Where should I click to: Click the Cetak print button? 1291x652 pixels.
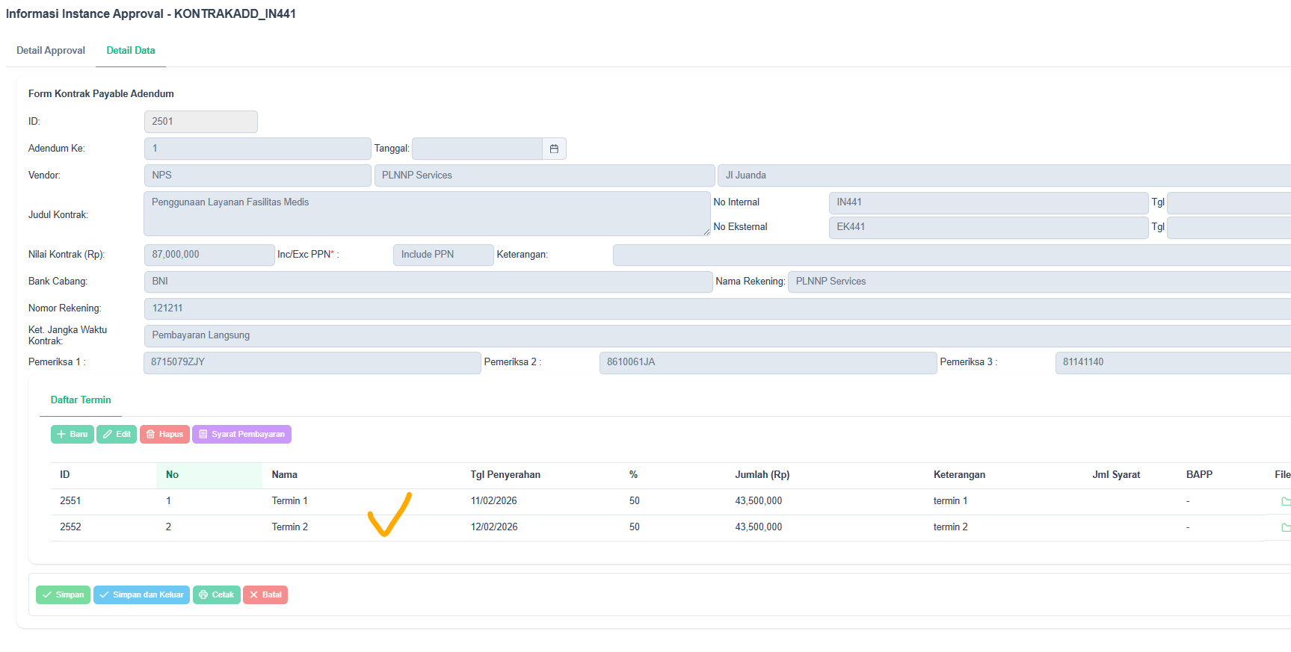[x=216, y=595]
